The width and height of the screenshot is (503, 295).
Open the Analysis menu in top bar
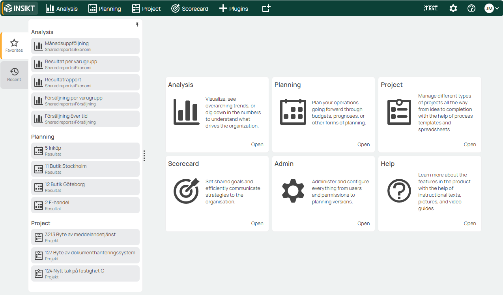(x=62, y=8)
